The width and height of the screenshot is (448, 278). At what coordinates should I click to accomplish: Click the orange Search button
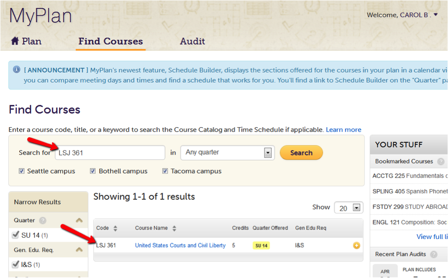tap(301, 153)
